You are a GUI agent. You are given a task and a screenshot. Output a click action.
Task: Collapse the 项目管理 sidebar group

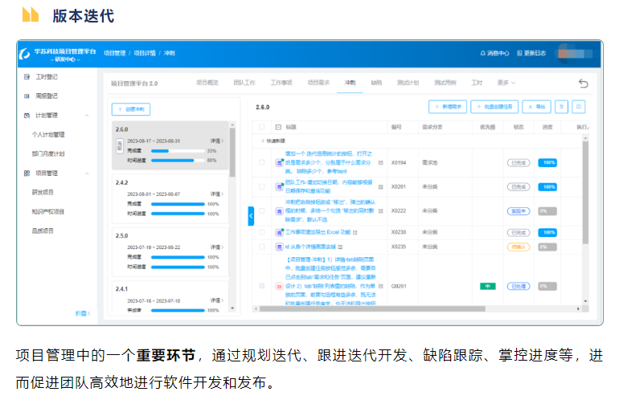(86, 173)
